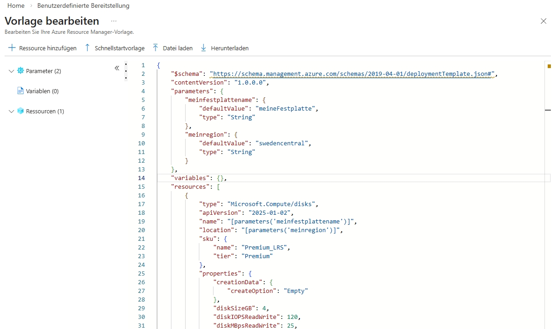Close the Vorlage bearbeiten pane

point(543,21)
